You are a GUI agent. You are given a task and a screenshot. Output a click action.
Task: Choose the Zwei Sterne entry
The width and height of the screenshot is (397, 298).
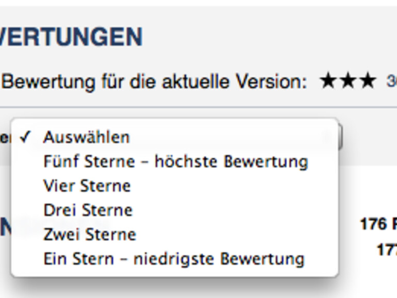click(x=90, y=234)
